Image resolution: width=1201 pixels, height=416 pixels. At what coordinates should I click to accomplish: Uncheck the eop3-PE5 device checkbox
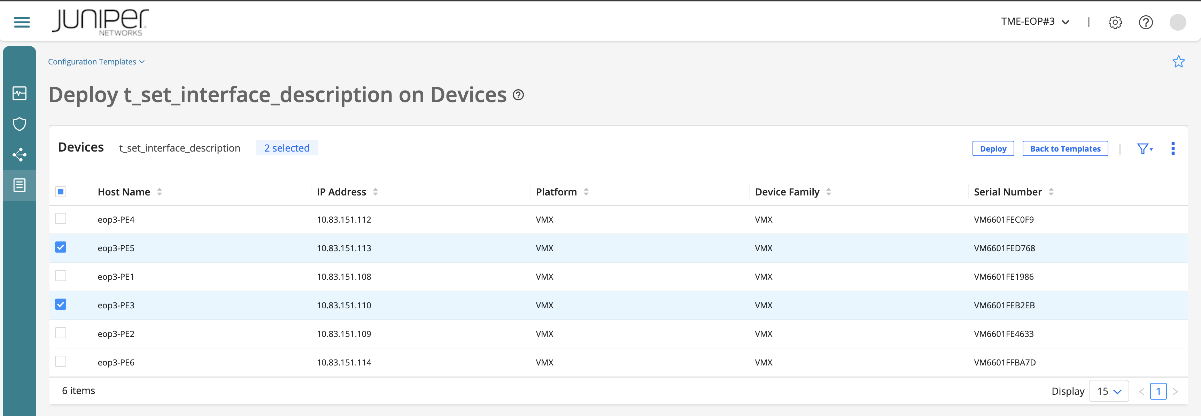point(61,247)
